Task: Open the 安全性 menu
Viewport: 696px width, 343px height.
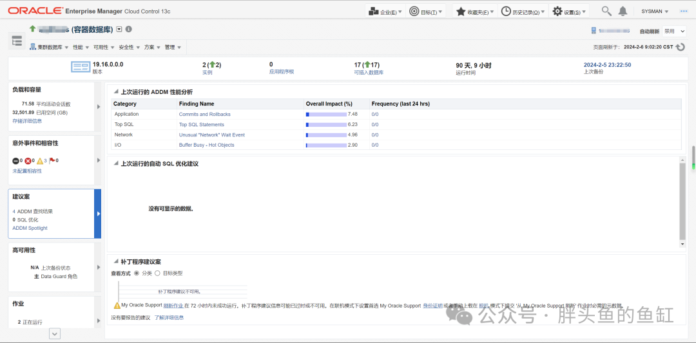Action: pyautogui.click(x=129, y=47)
